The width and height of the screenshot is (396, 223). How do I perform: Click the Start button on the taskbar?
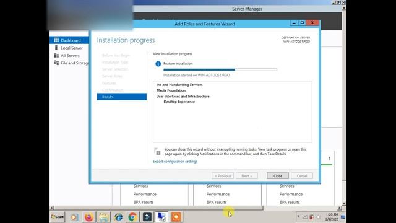(58, 217)
